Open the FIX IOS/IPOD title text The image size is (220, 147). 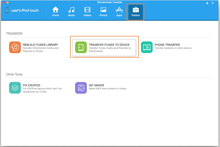pos(32,85)
